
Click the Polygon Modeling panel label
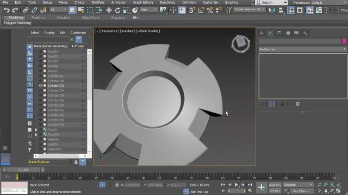[17, 23]
